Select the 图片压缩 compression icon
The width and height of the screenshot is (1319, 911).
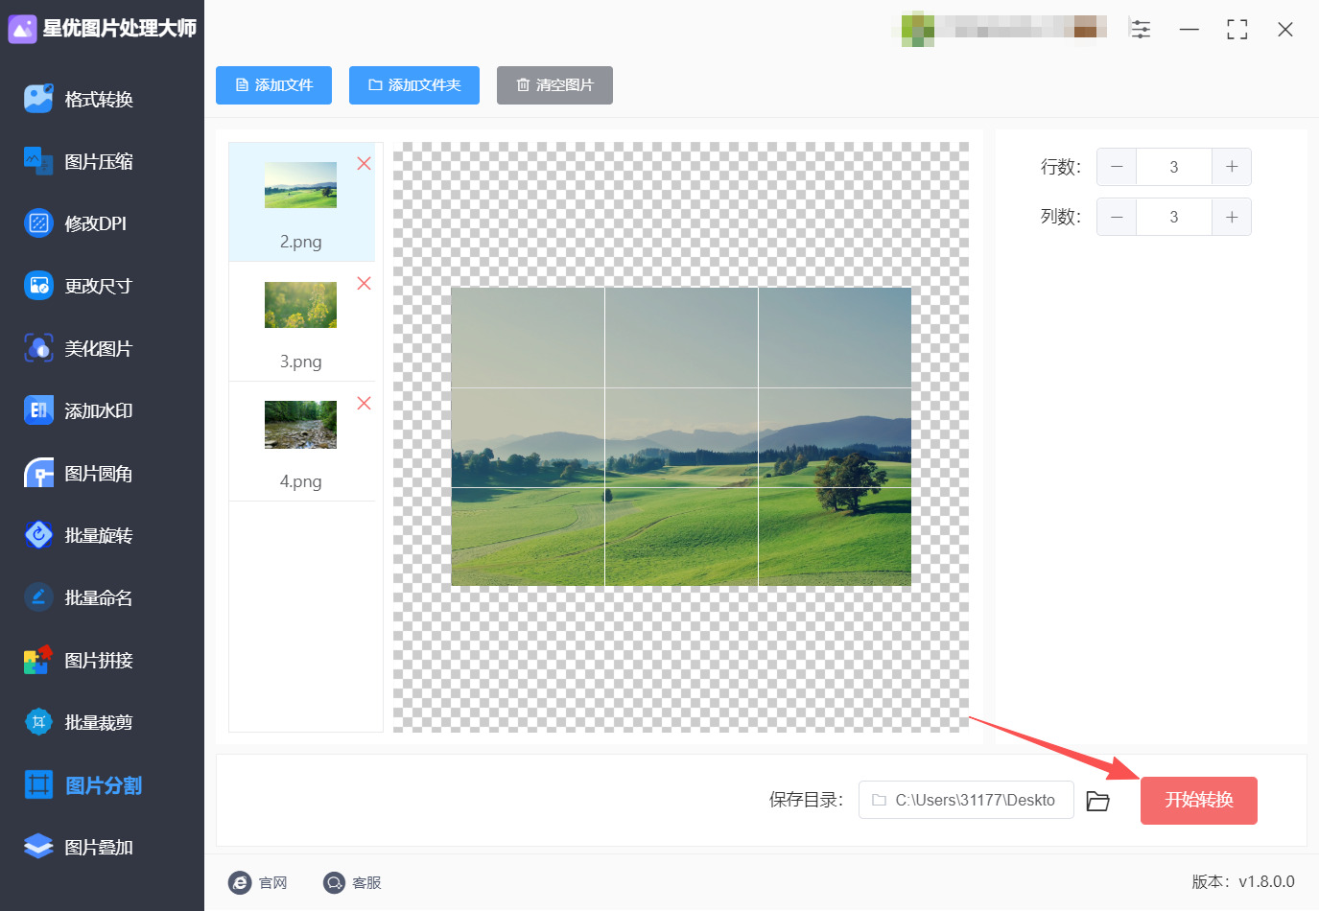tap(38, 161)
